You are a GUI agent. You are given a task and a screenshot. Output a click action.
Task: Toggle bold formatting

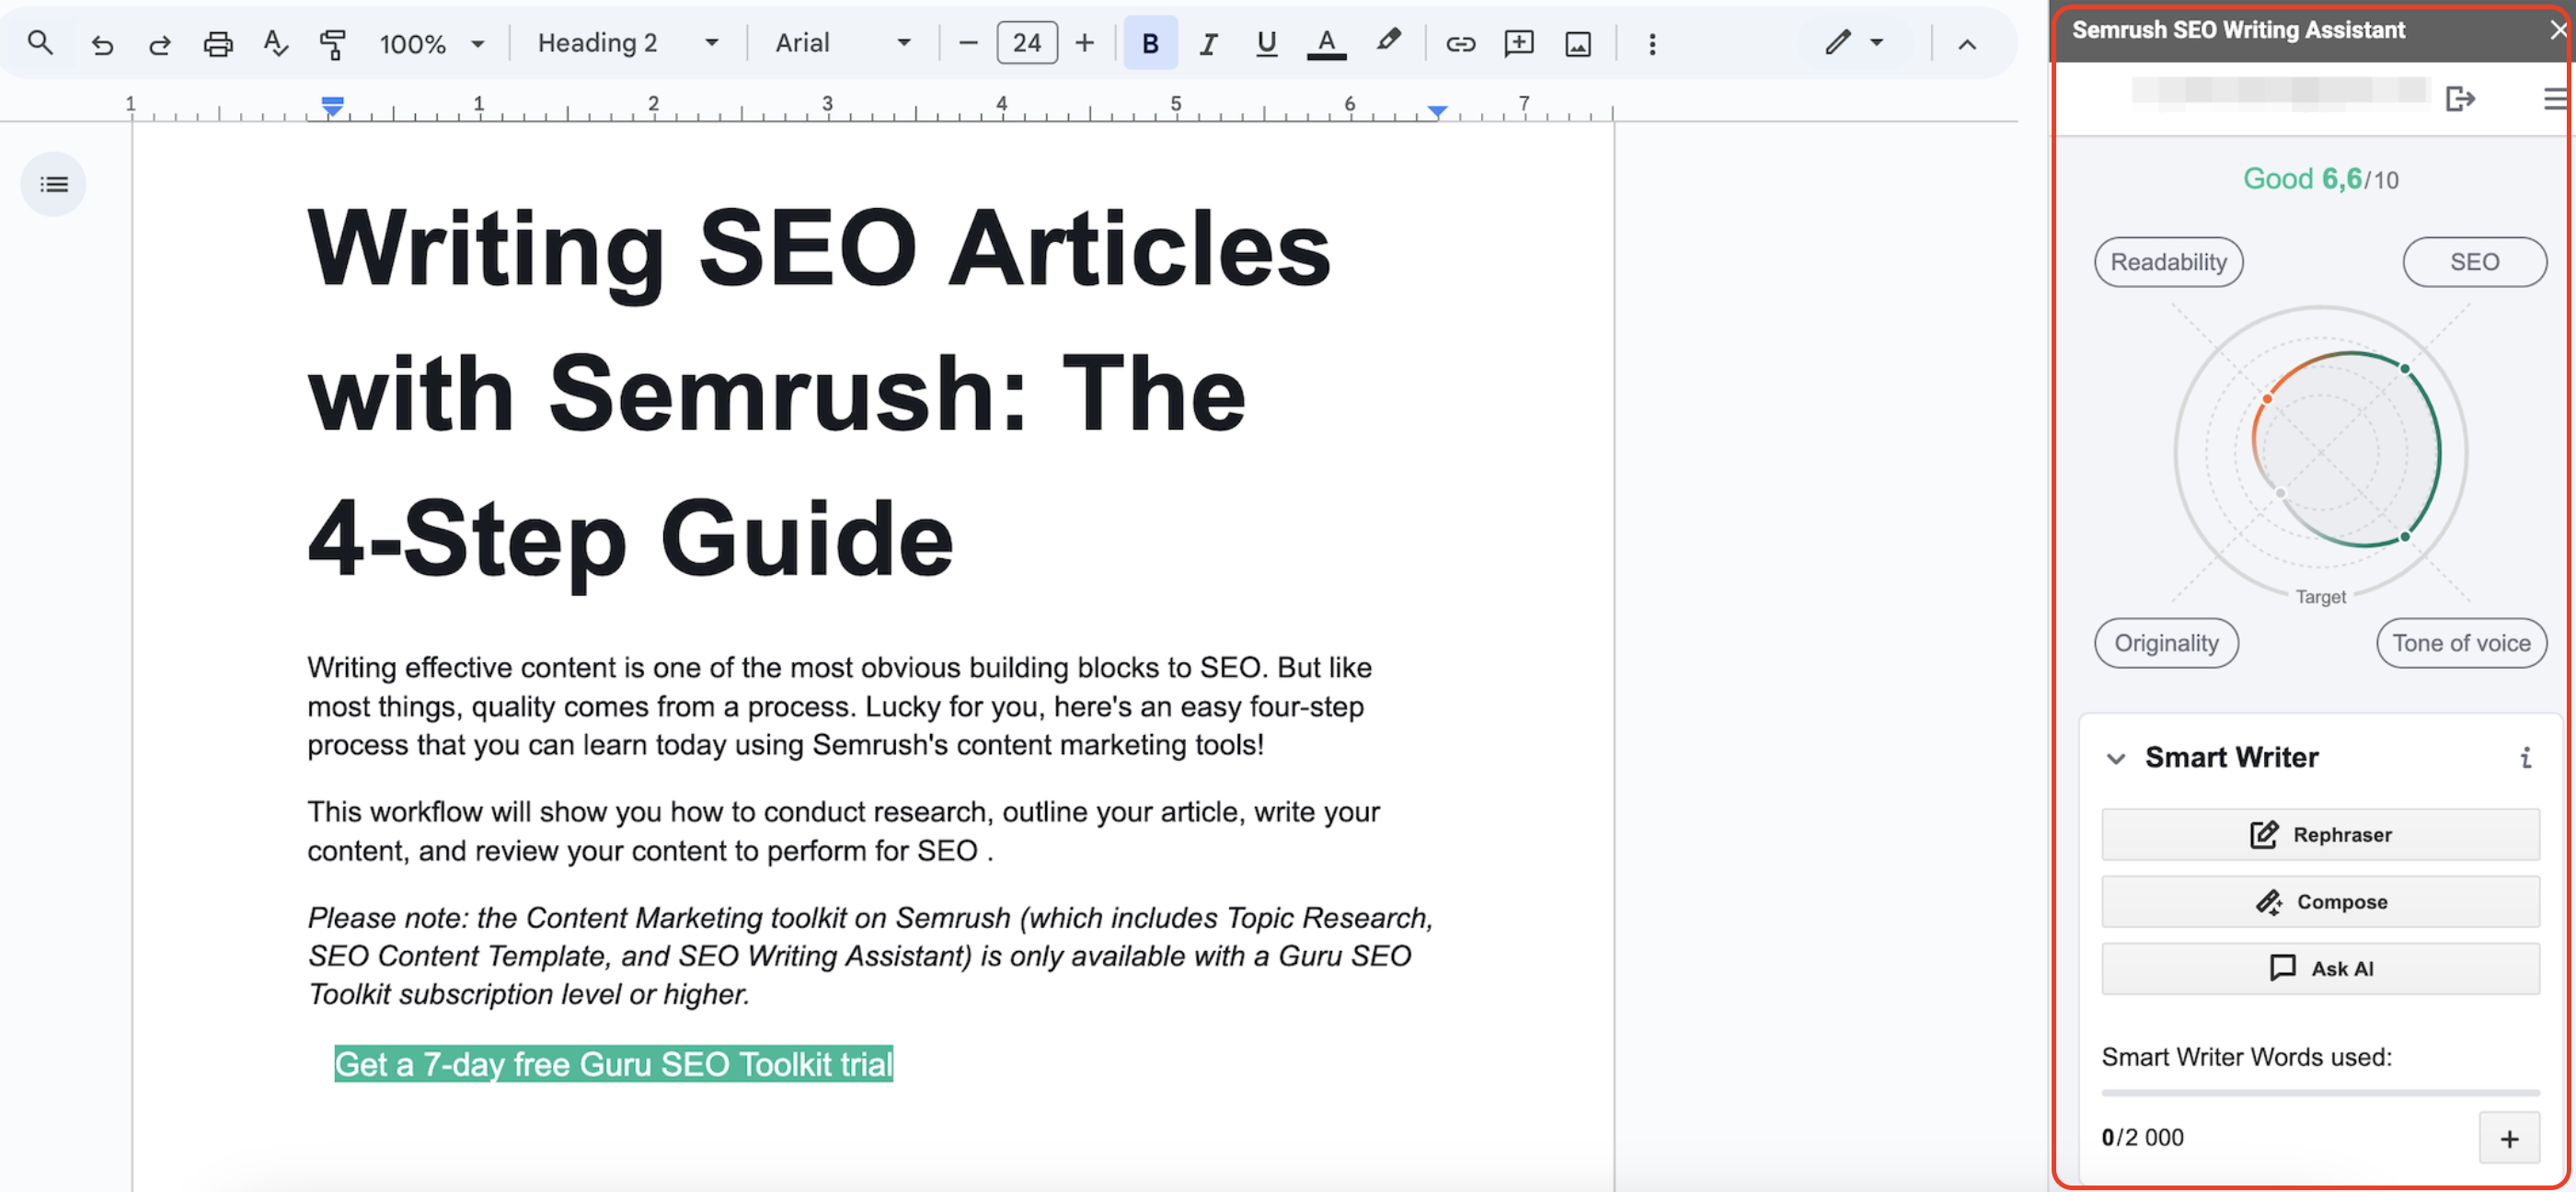click(x=1150, y=42)
